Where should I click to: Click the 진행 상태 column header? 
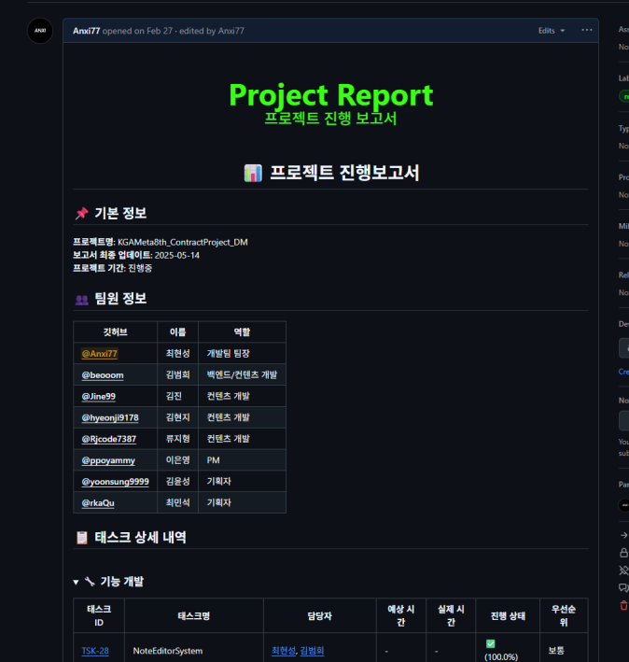click(x=508, y=616)
